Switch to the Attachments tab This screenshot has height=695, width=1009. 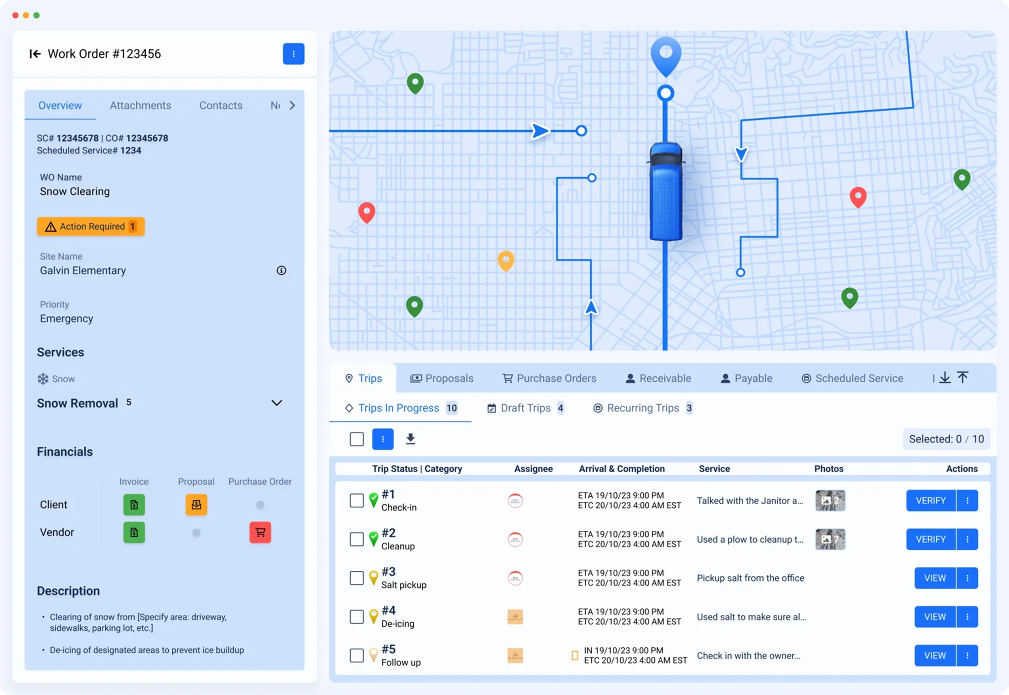coord(140,105)
